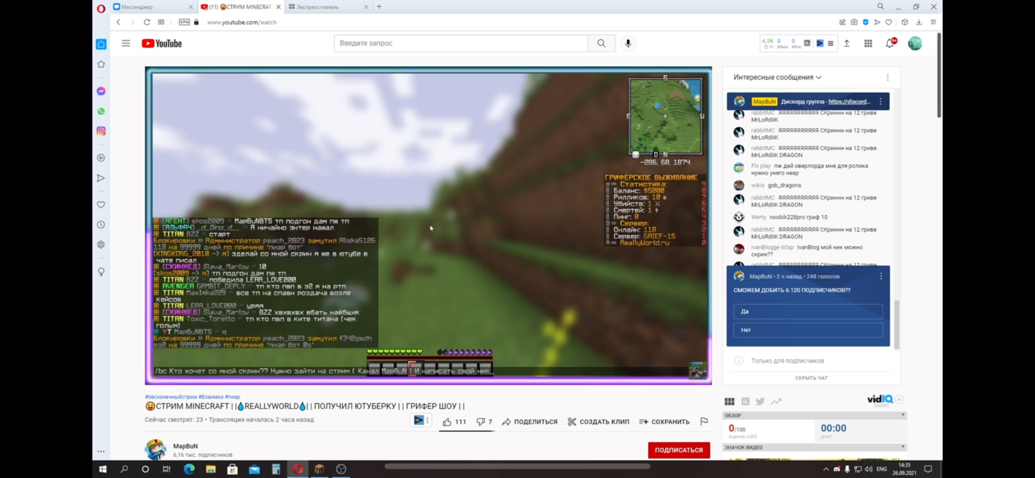Open the YouTube apps grid icon

point(868,44)
